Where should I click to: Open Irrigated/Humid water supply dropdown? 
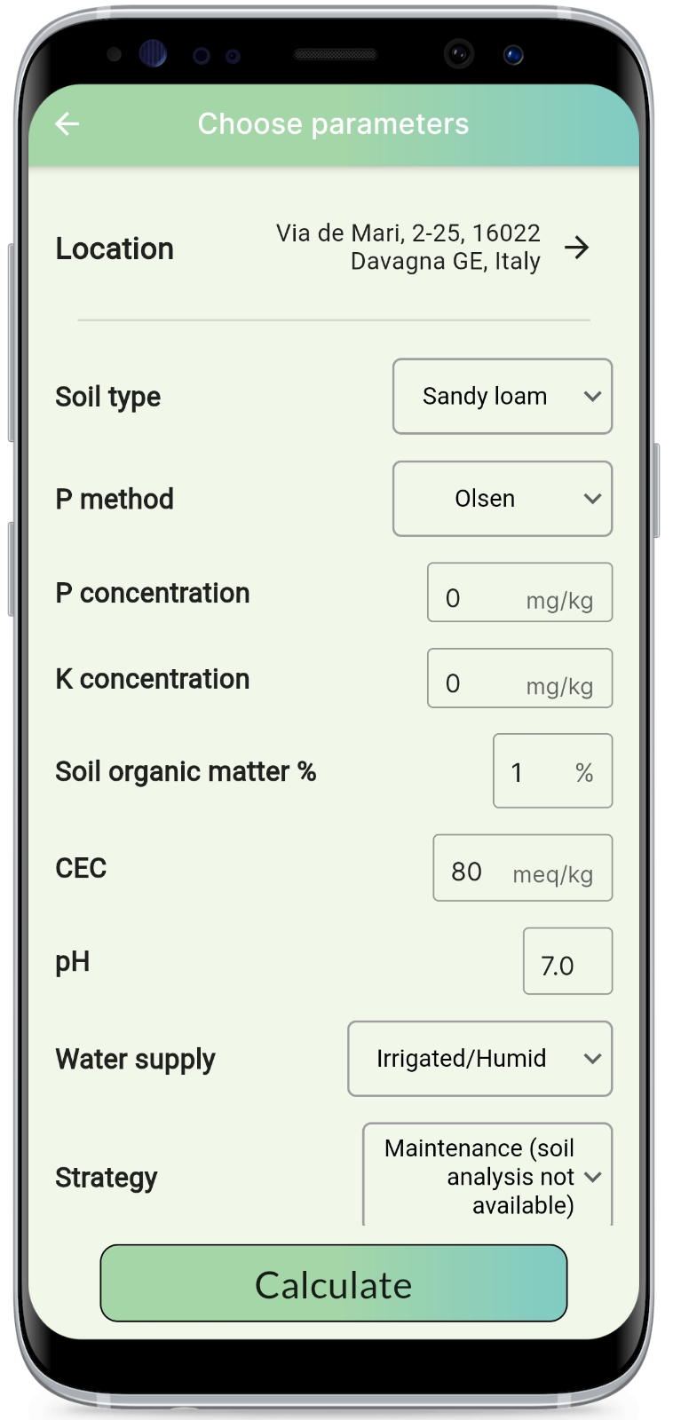coord(480,1059)
